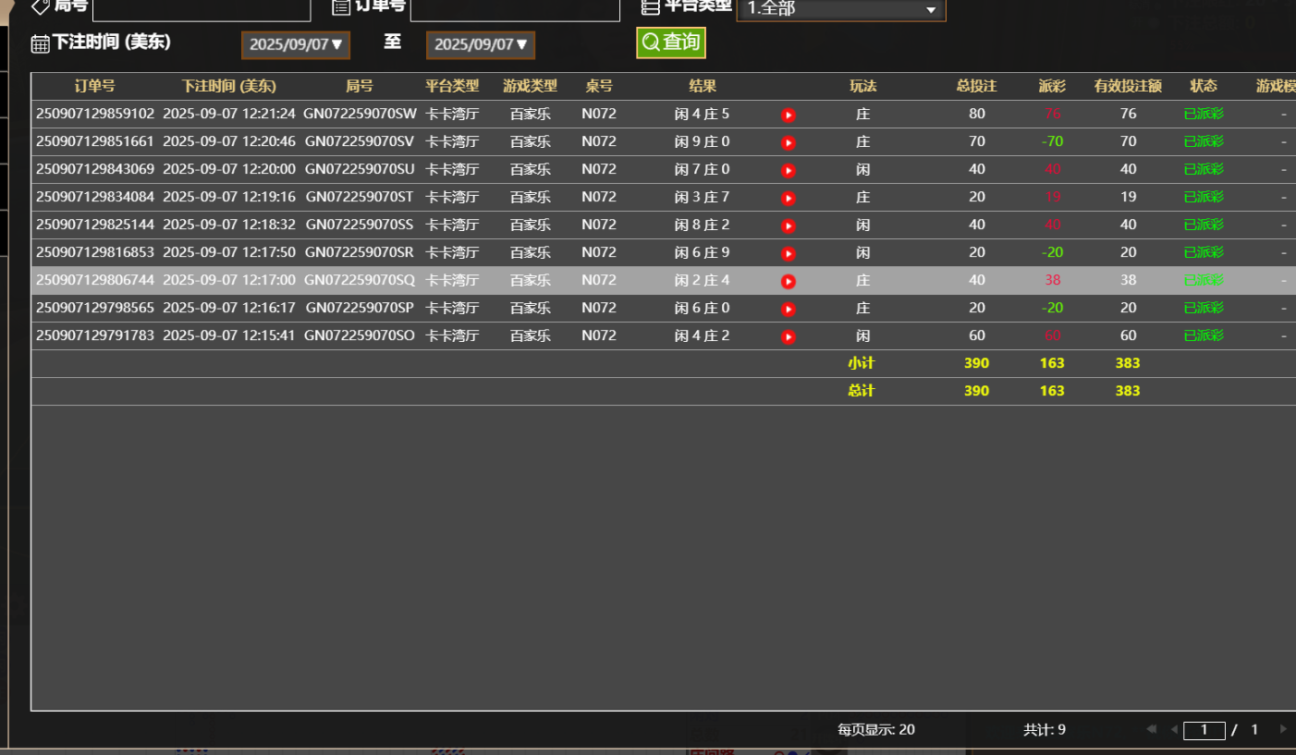Play video replay for order 250907129859102

point(788,116)
